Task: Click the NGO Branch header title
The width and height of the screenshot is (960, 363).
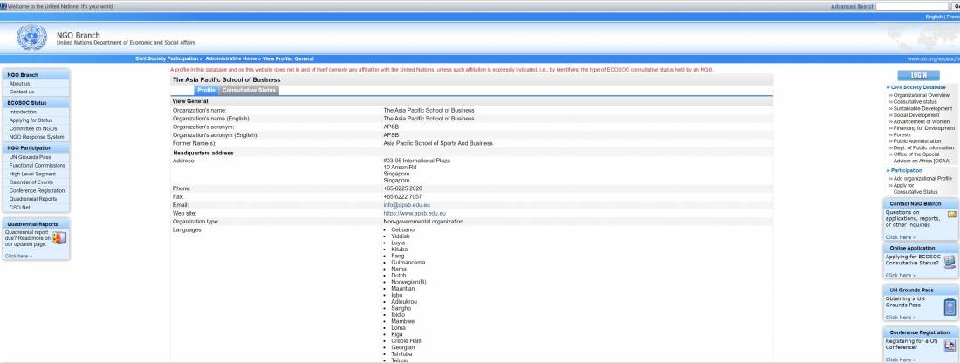Action: tap(78, 36)
